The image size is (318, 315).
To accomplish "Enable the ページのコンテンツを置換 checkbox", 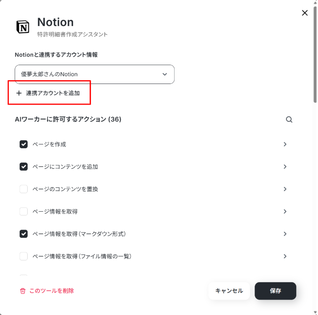I will click(23, 189).
